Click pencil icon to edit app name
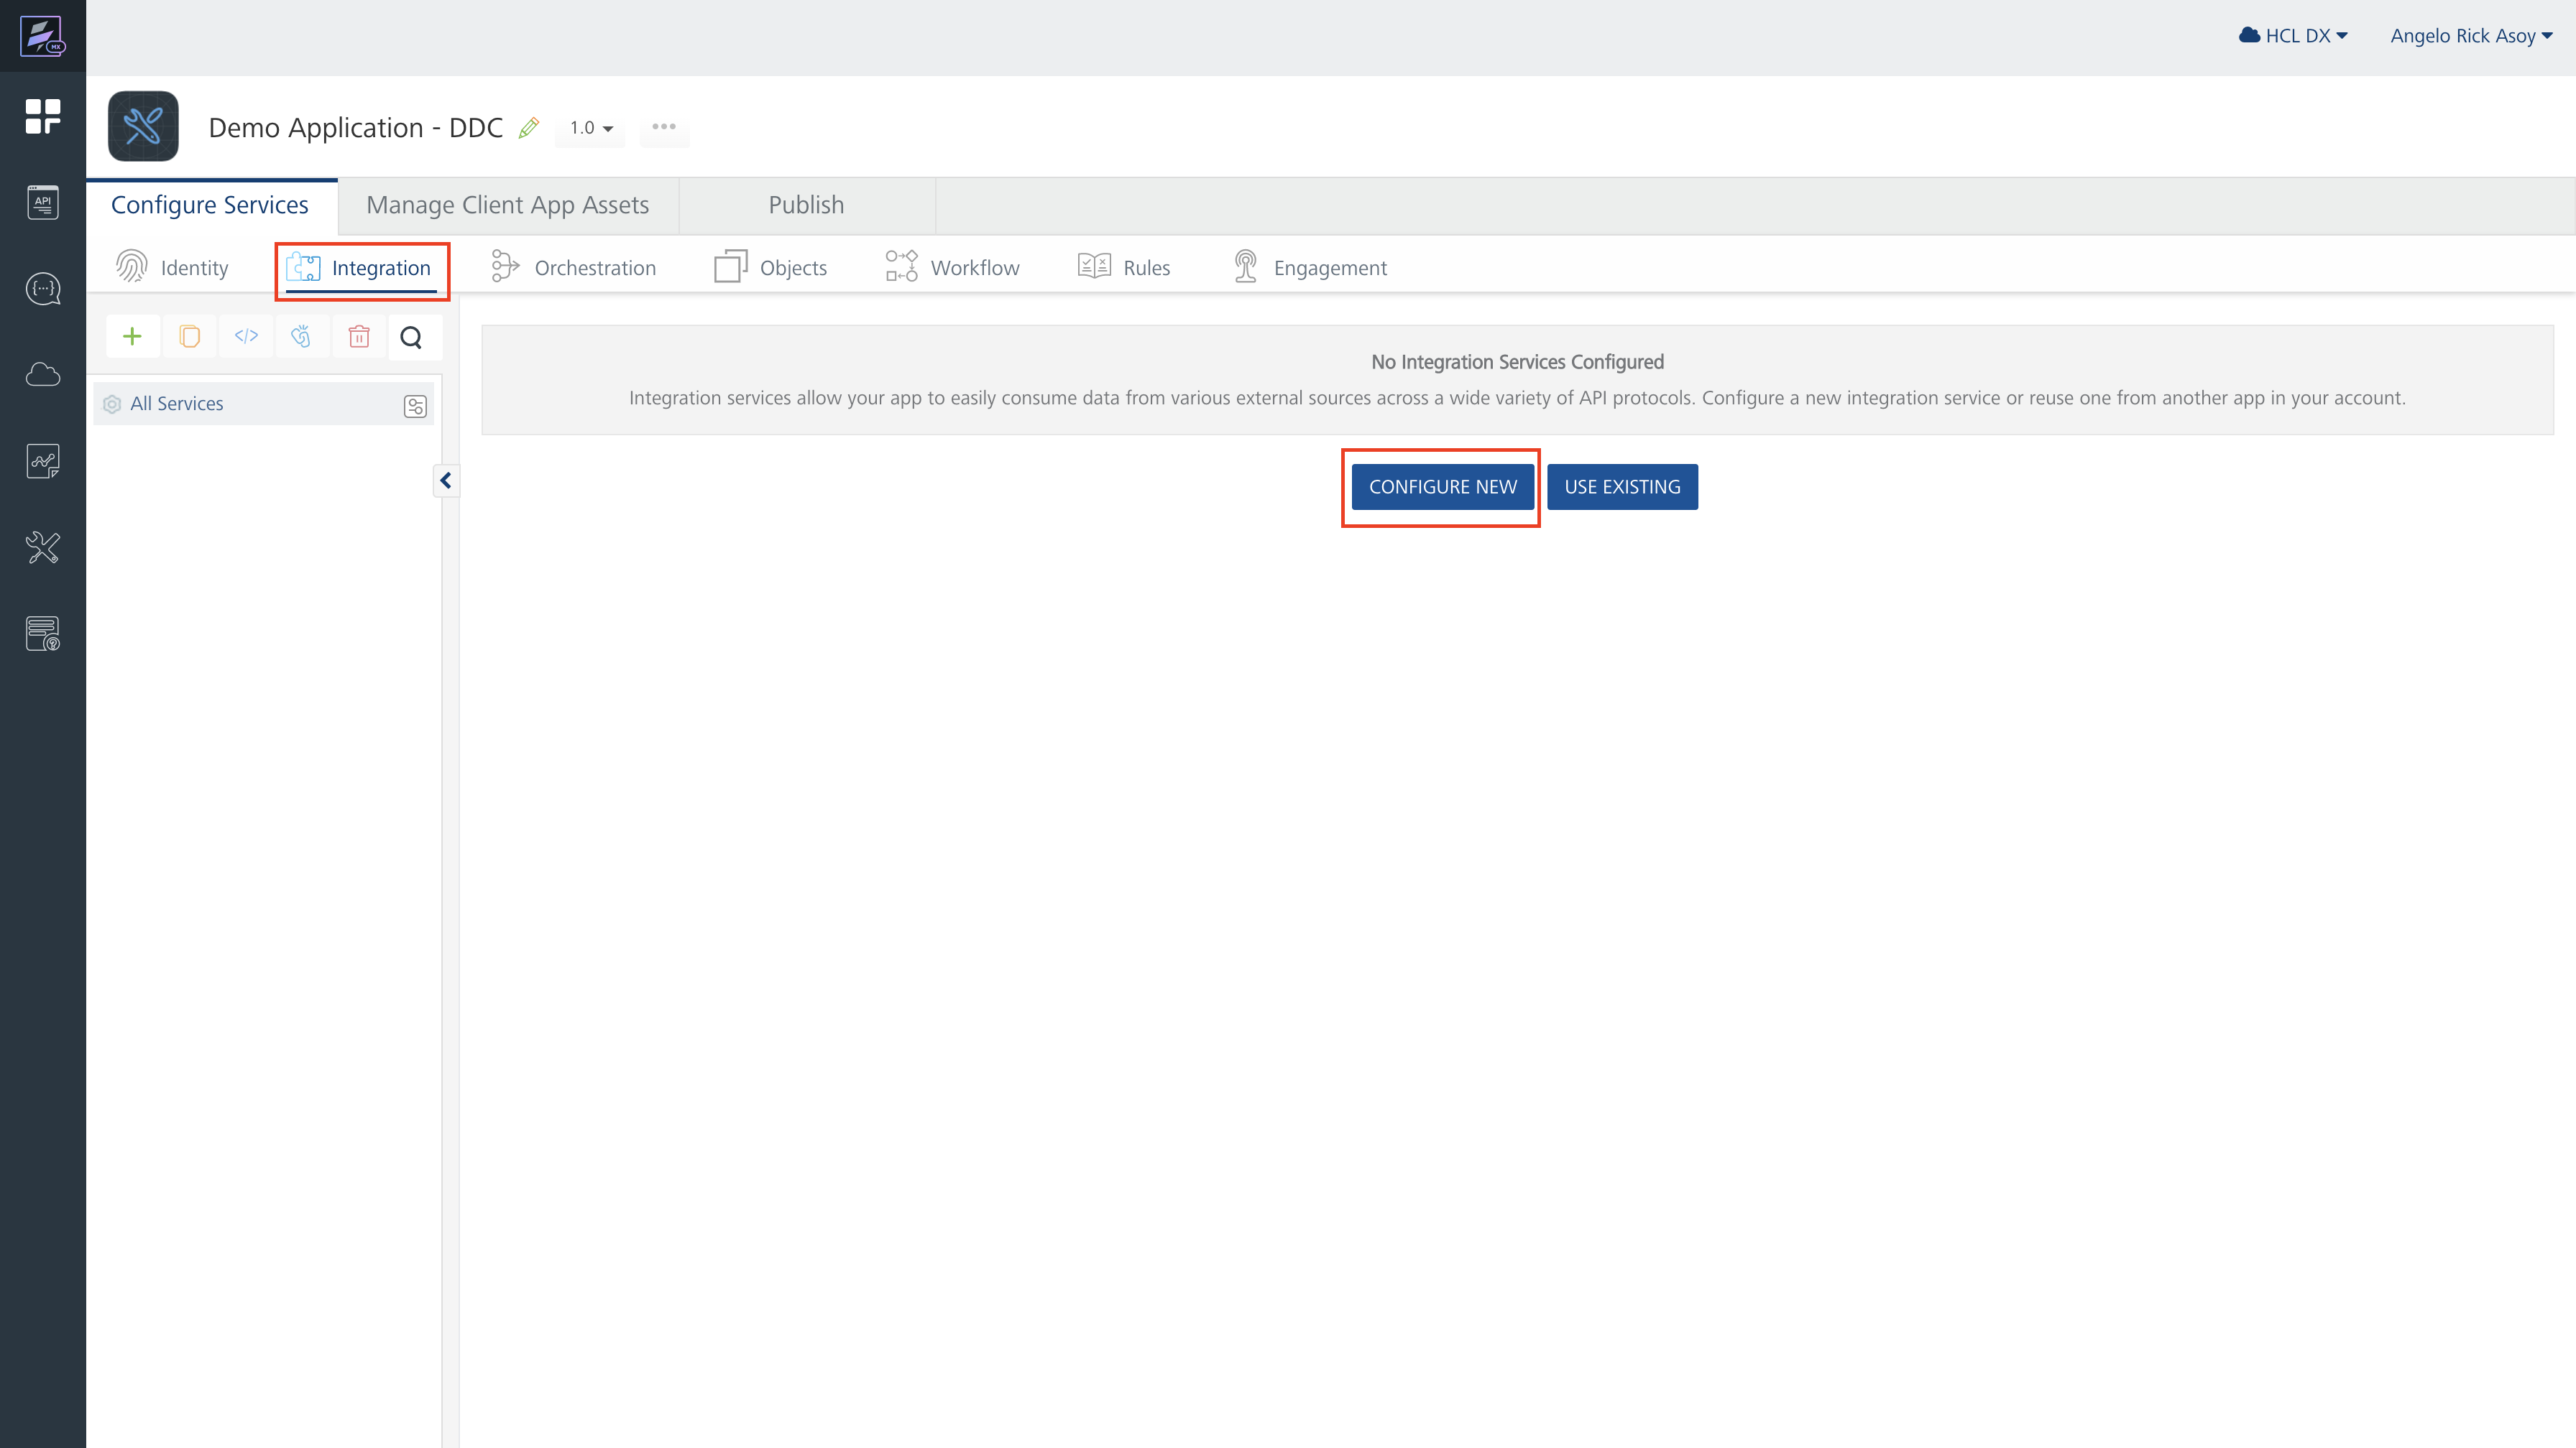This screenshot has height=1448, width=2576. [x=529, y=128]
